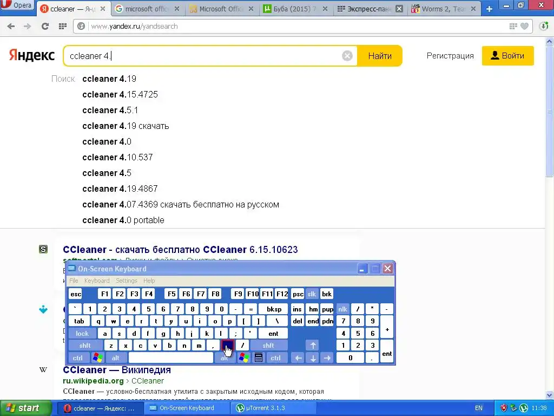Click the Яндекс logo
The height and width of the screenshot is (416, 554).
[x=32, y=56]
